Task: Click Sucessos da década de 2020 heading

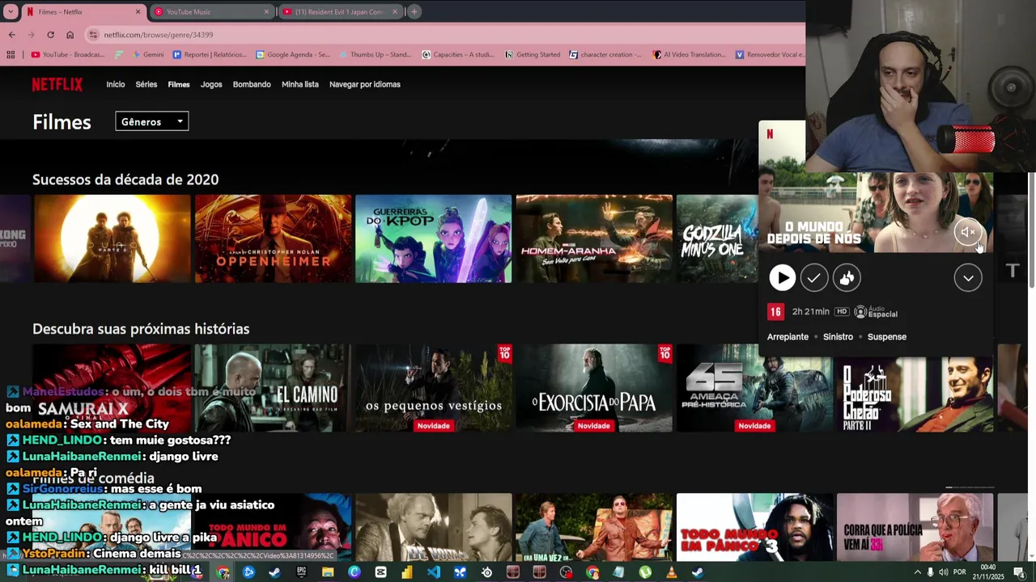Action: 125,179
